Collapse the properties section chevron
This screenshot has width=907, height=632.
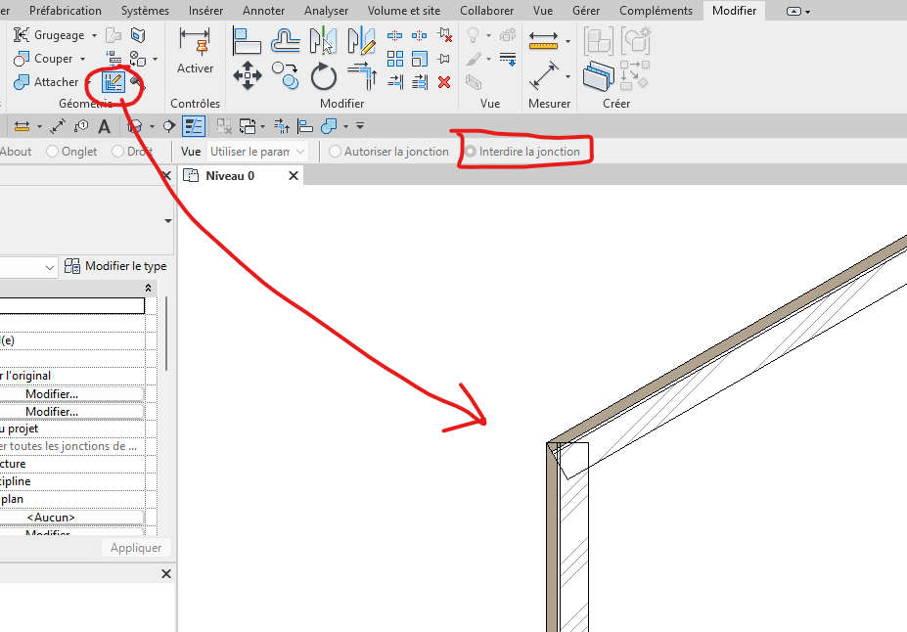point(148,288)
